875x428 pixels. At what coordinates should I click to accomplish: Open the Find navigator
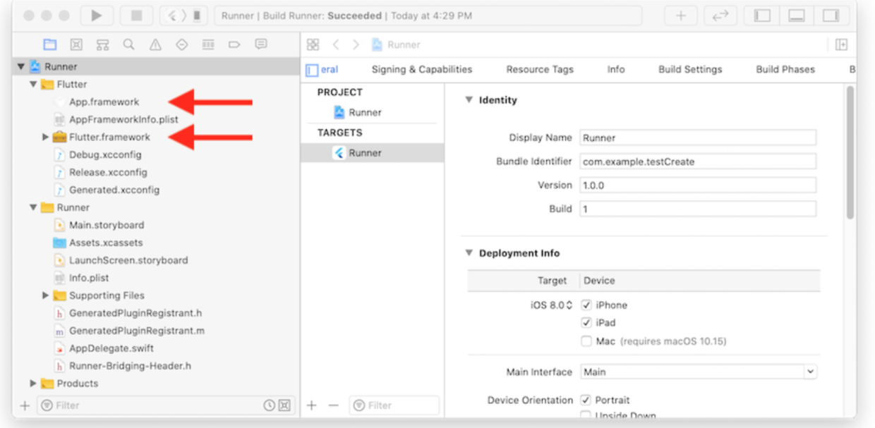tap(128, 44)
